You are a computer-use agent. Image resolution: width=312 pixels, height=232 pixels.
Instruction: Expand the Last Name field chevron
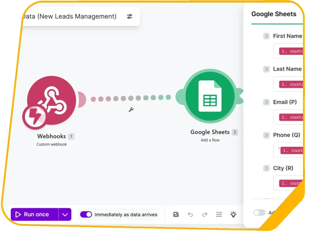pyautogui.click(x=266, y=69)
